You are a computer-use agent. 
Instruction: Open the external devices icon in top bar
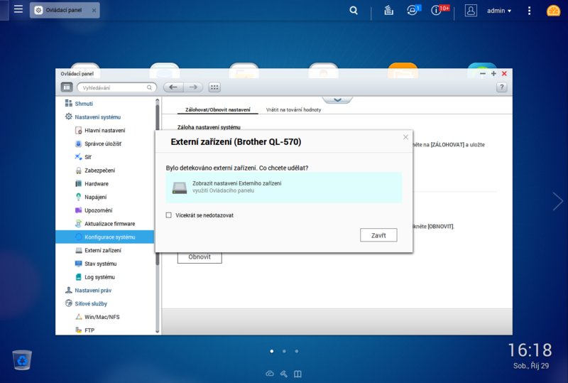coord(412,11)
